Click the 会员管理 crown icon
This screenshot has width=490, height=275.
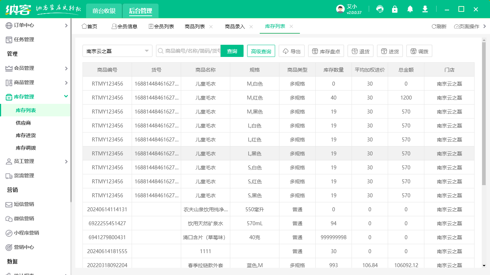(9, 68)
